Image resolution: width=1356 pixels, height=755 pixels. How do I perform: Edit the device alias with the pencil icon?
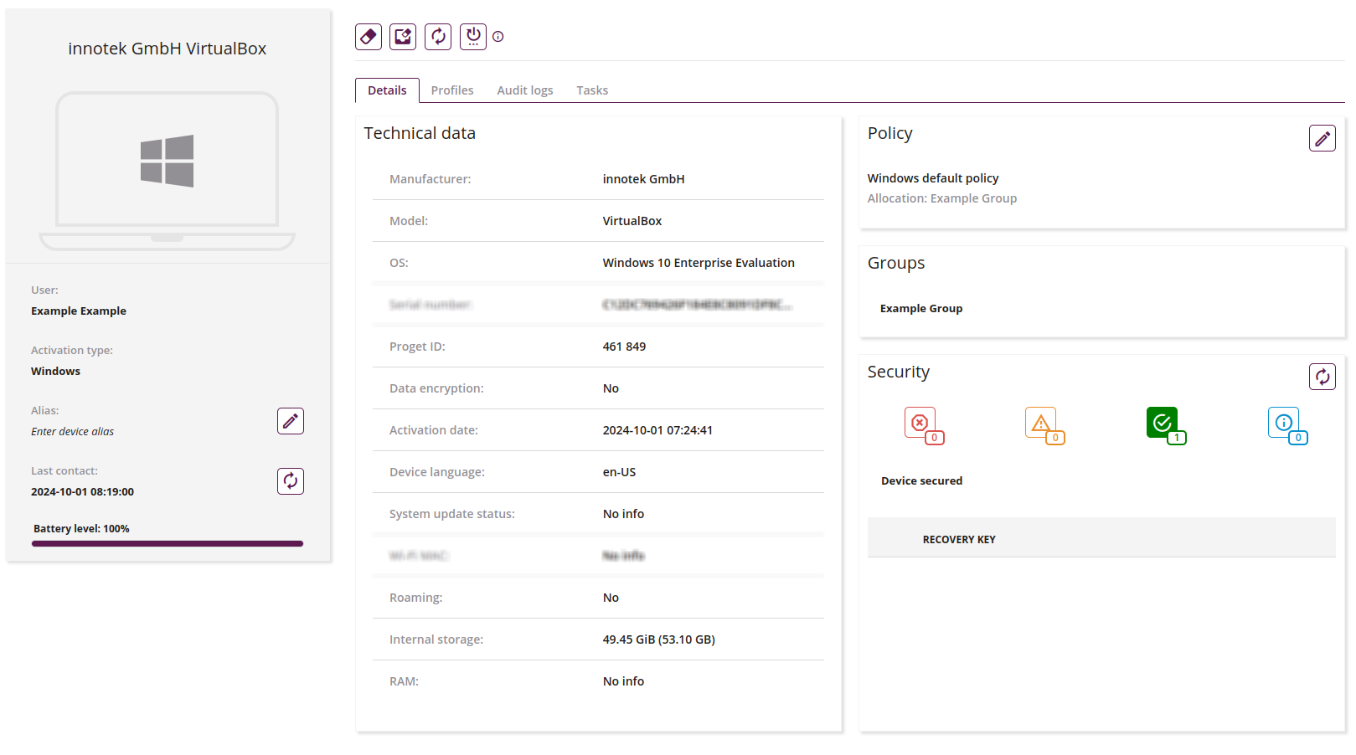coord(291,421)
